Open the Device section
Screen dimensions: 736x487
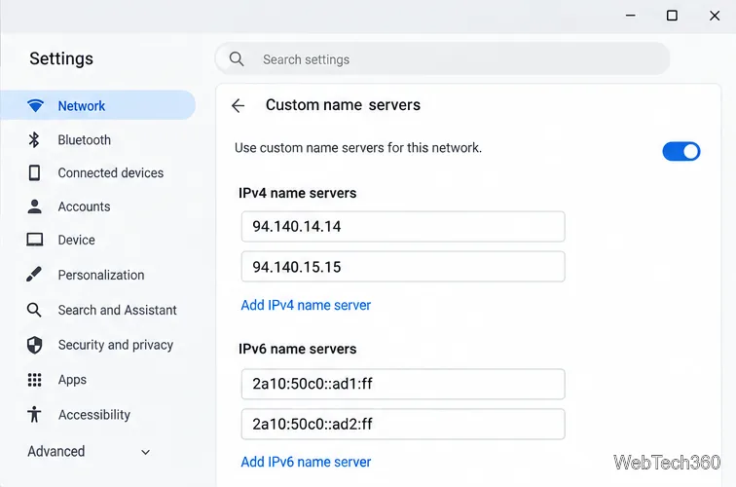[97, 240]
